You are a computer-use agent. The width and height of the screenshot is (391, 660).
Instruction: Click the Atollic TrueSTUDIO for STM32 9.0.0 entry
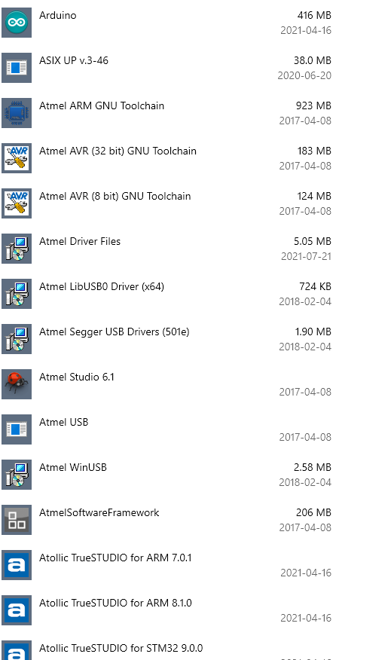[x=166, y=649]
